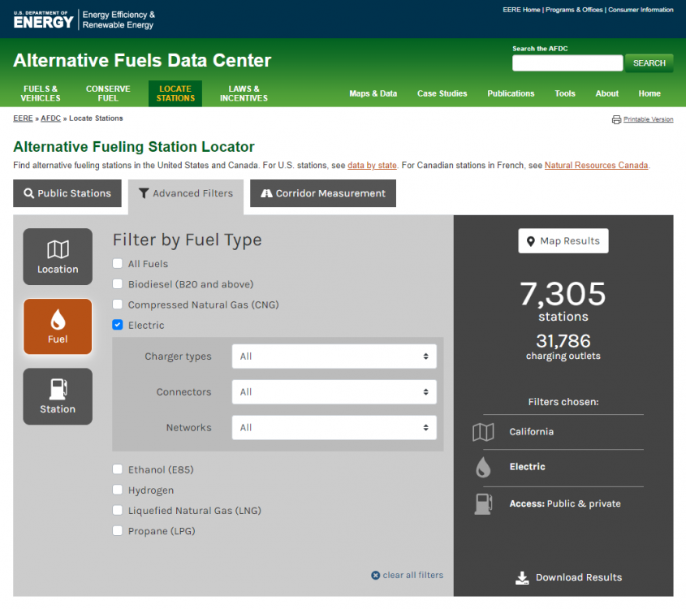Click the clear all filters X icon
686x609 pixels.
(x=375, y=575)
